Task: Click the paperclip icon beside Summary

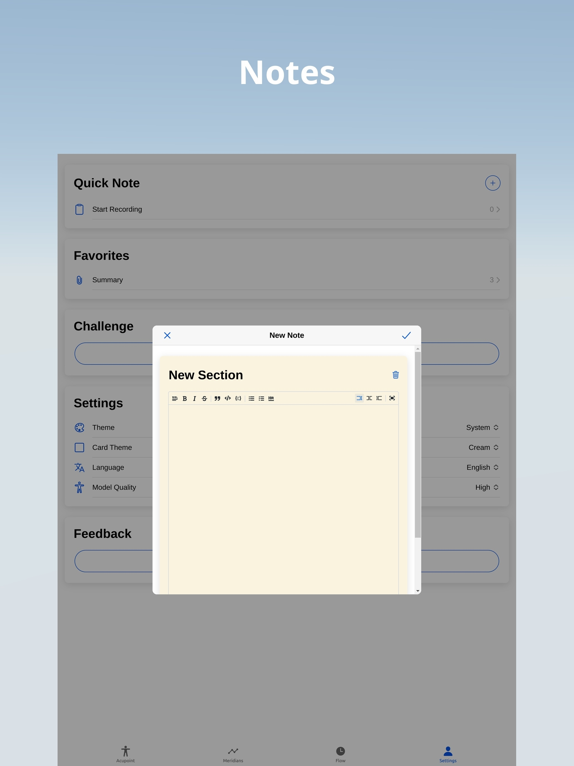Action: pyautogui.click(x=80, y=280)
